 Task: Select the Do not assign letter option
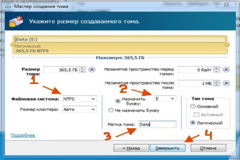[x=111, y=110]
